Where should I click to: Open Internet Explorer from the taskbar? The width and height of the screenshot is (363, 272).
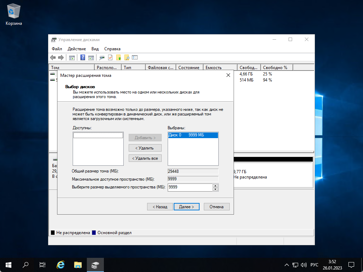pyautogui.click(x=60, y=265)
